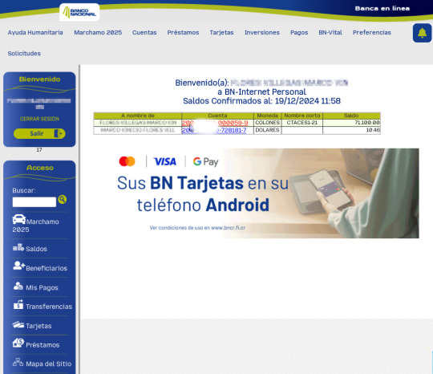433x374 pixels.
Task: Click the Banca en línea header text
Action: (x=382, y=8)
